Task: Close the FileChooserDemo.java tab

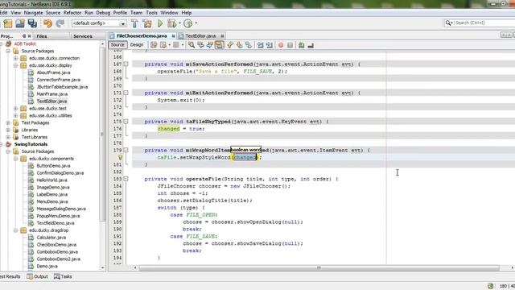Action: [x=173, y=35]
